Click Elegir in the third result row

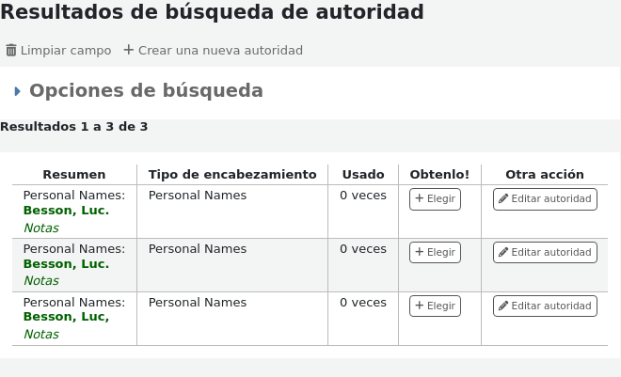click(x=435, y=306)
